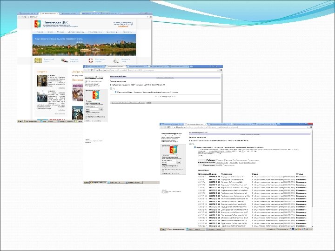The height and width of the screenshot is (251, 335).
Task: Open the Главная item in homepage navigation bar
Action: pos(39,32)
